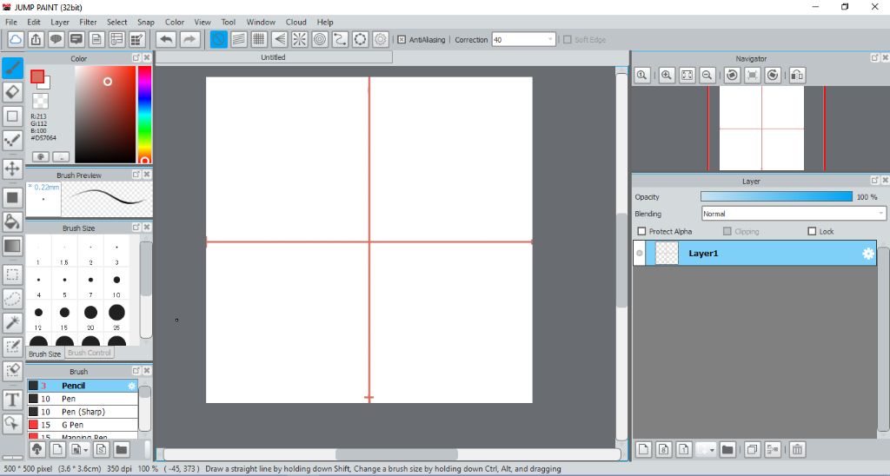890x476 pixels.
Task: Enable the vanishing point snap
Action: coord(279,39)
